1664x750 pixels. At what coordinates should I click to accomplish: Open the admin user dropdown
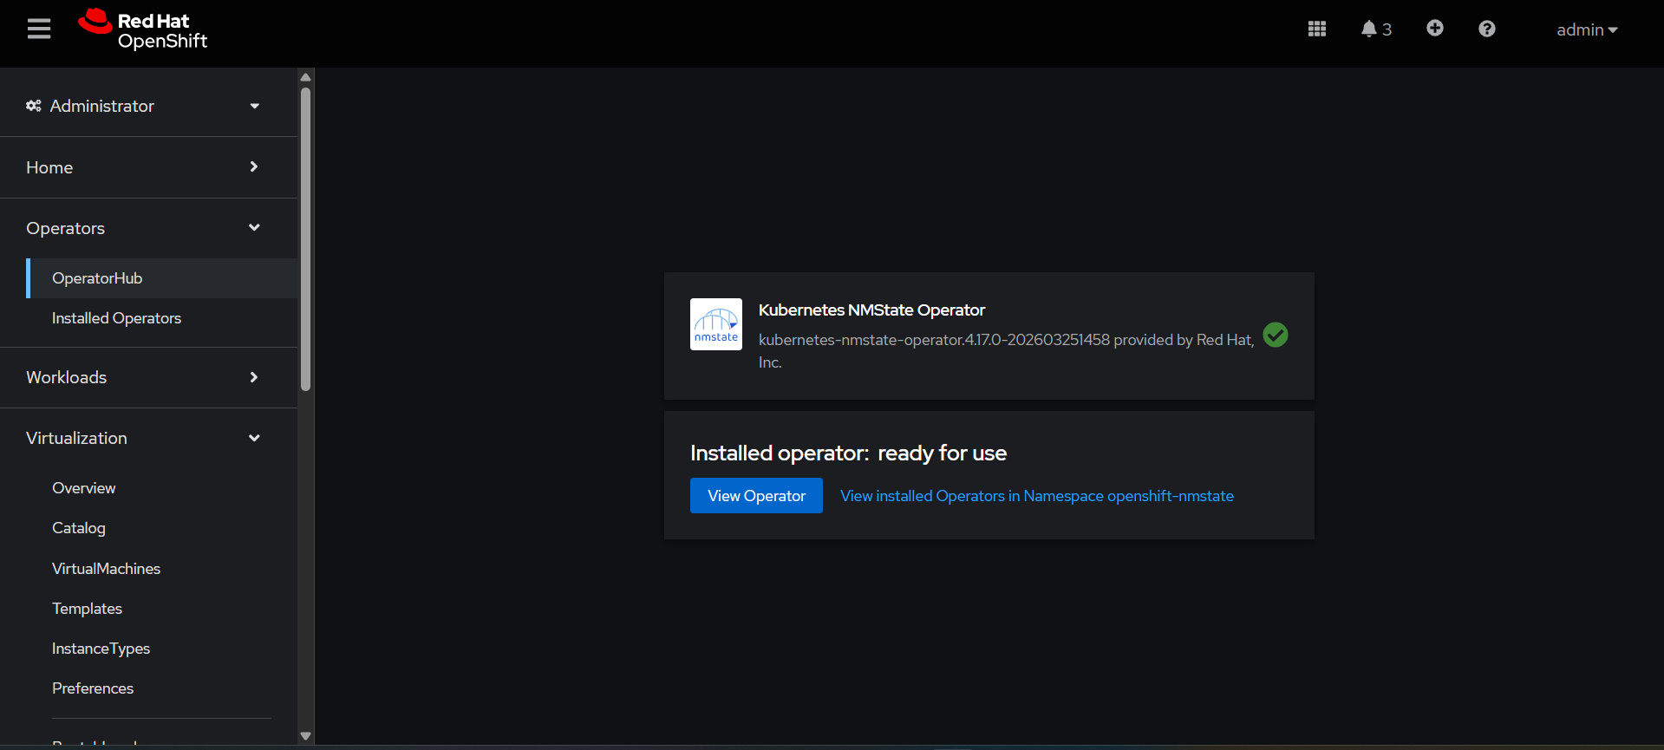pyautogui.click(x=1586, y=29)
